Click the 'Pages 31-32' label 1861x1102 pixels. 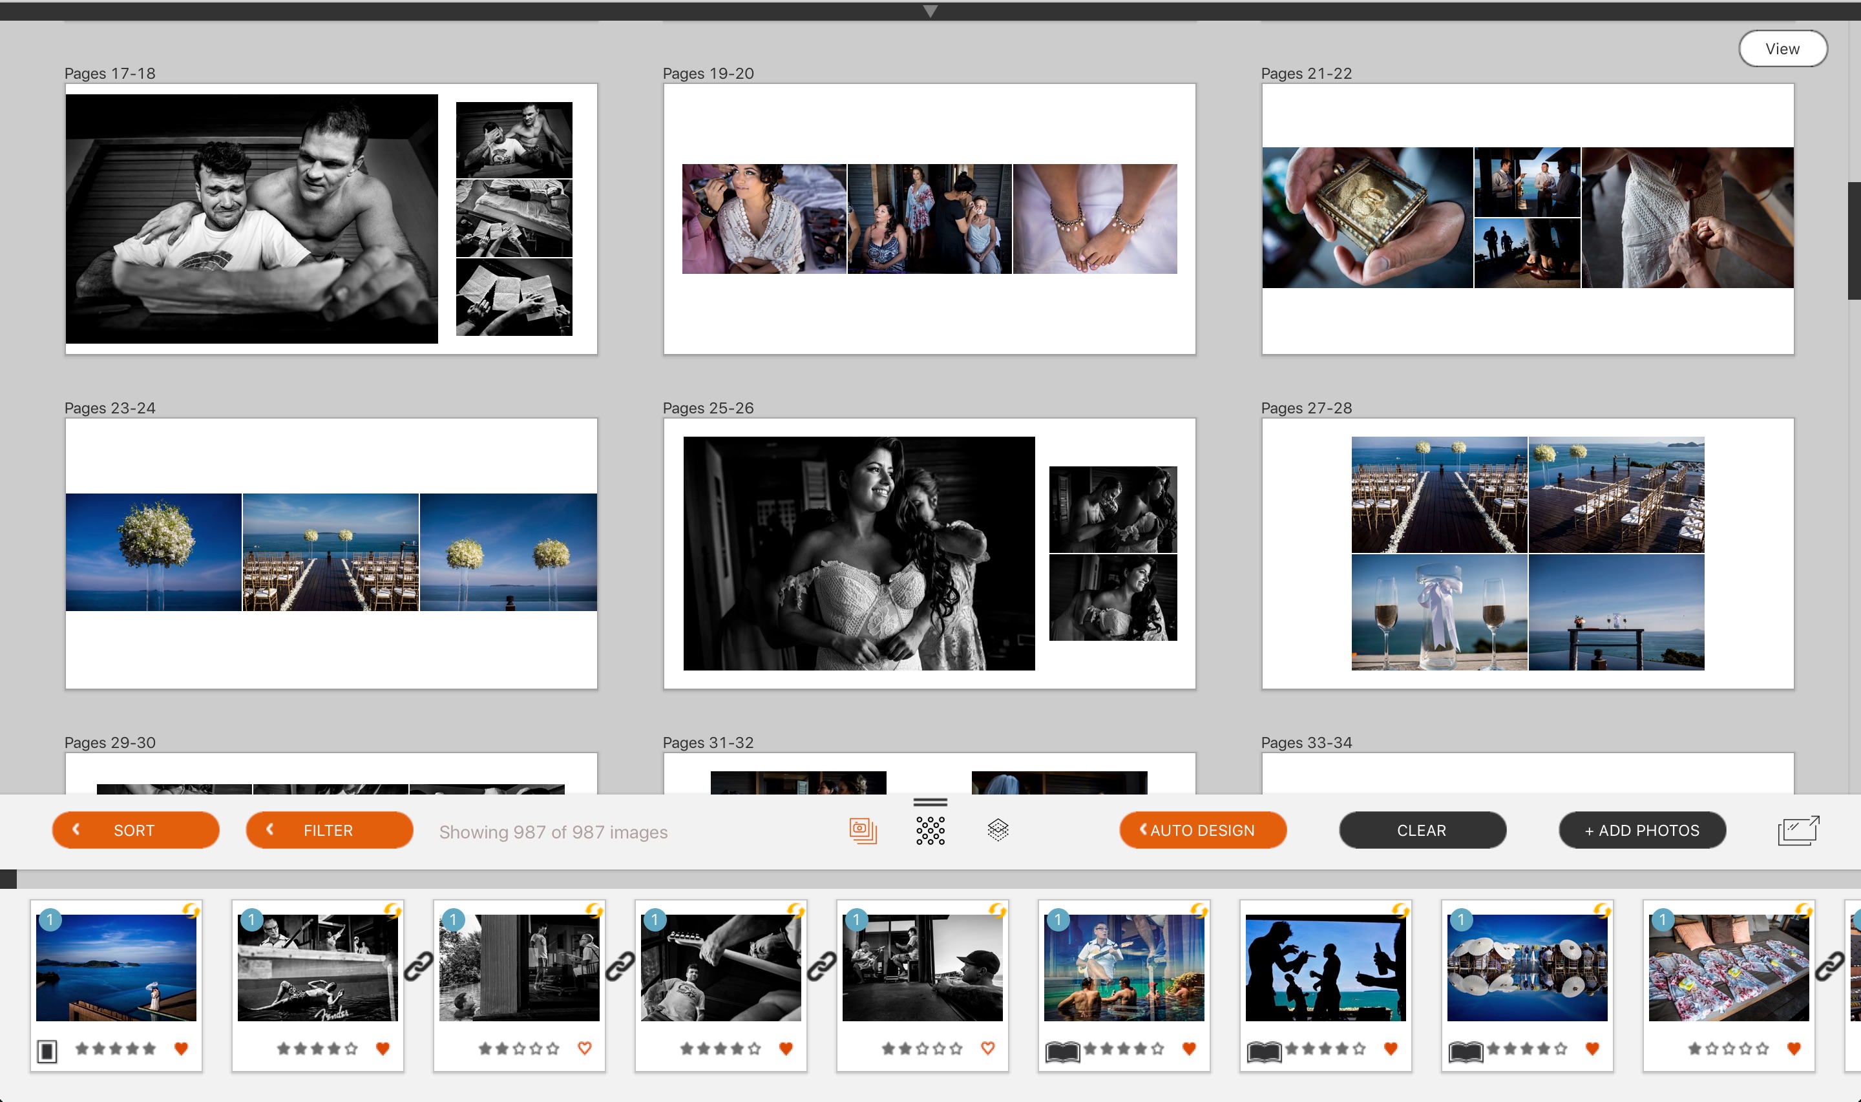coord(708,743)
